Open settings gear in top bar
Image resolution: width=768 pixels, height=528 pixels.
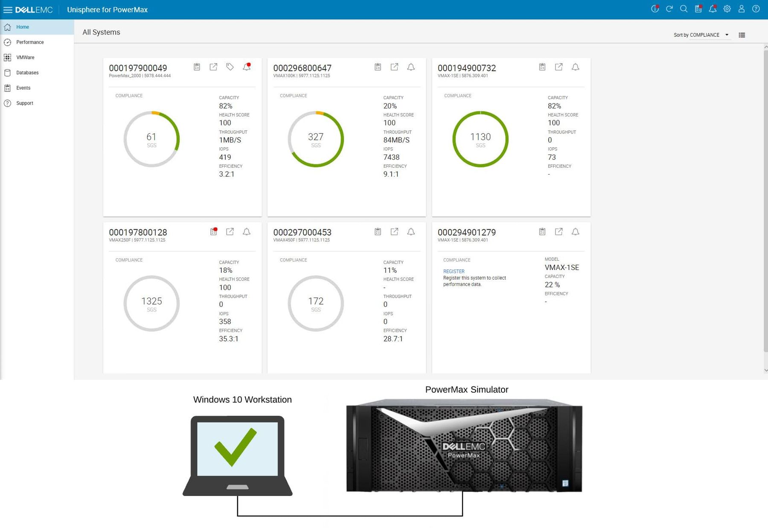pyautogui.click(x=727, y=9)
